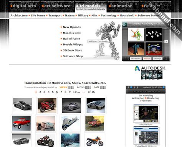Go to page 10
The width and height of the screenshot is (182, 147).
point(75,92)
